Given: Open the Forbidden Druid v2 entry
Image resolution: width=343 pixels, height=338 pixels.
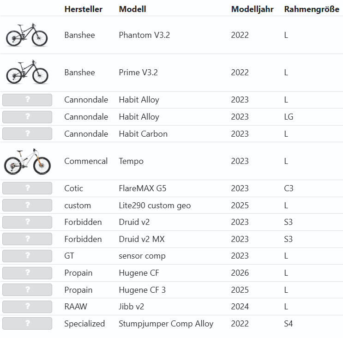Looking at the screenshot, I should pyautogui.click(x=134, y=222).
